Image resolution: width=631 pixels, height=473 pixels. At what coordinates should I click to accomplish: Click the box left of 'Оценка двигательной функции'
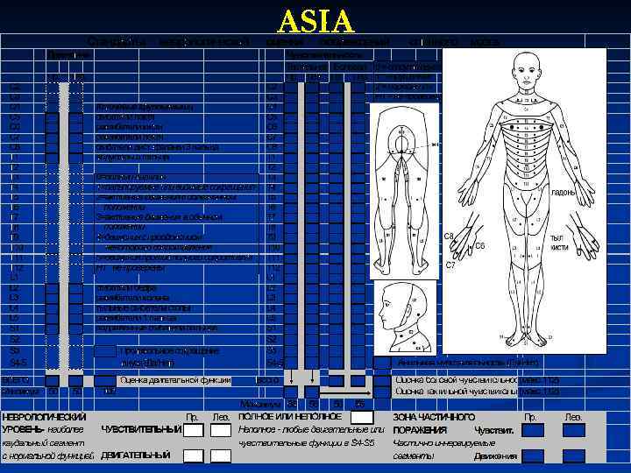point(105,381)
